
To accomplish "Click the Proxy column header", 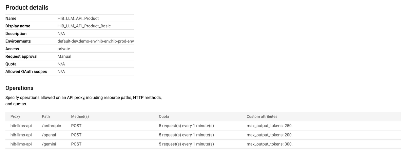I will 15,116.
